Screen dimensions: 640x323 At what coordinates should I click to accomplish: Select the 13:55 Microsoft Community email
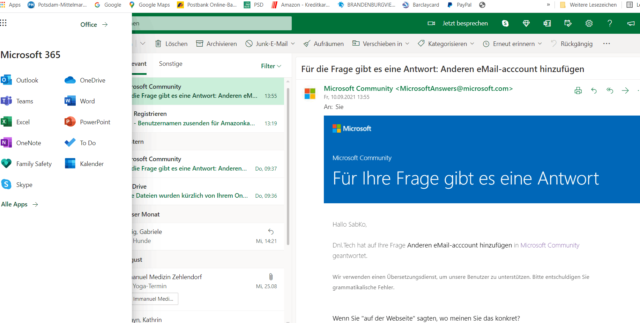tap(208, 91)
